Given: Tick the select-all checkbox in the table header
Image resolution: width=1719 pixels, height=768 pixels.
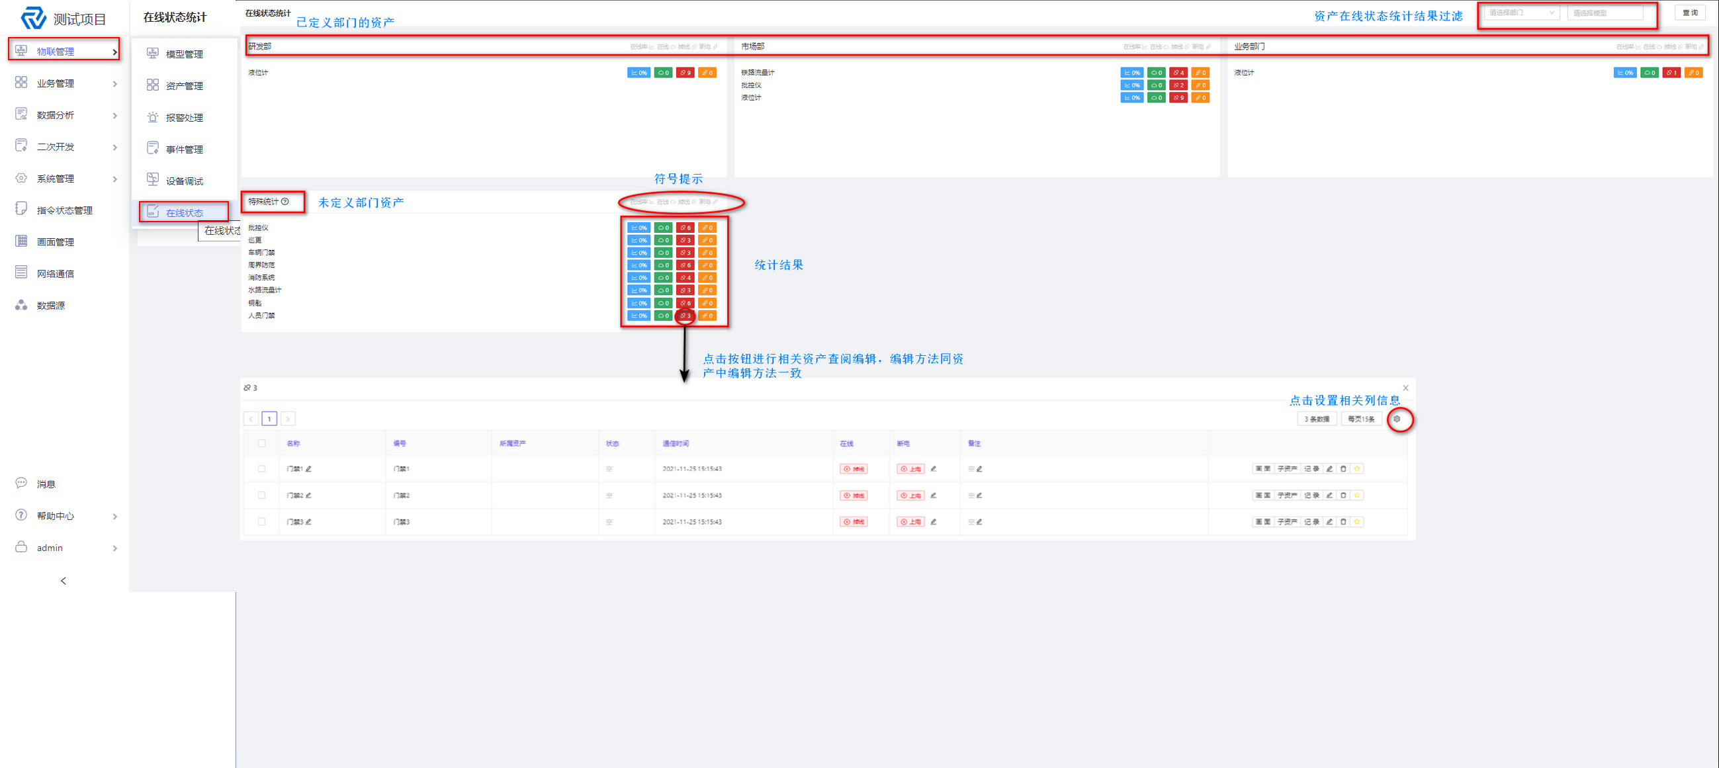Looking at the screenshot, I should coord(261,443).
